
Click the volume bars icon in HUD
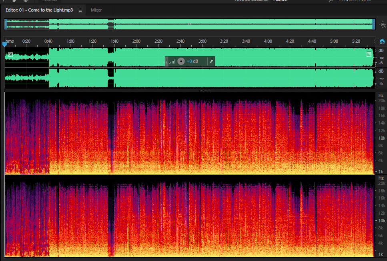click(x=172, y=61)
